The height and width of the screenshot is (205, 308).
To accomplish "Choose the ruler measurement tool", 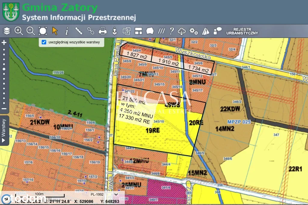I will click(79, 31).
